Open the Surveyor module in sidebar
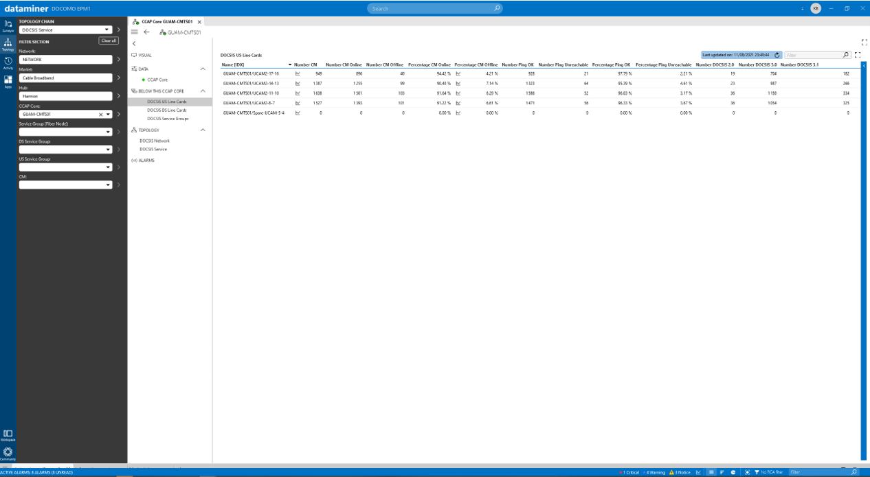Screen dimensions: 870x477 8,25
